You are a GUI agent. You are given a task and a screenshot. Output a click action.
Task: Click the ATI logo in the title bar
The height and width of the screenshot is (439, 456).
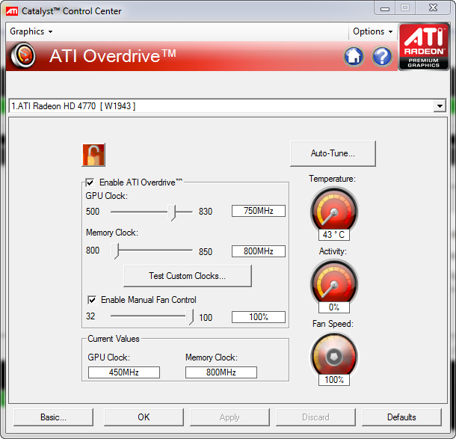tap(12, 11)
